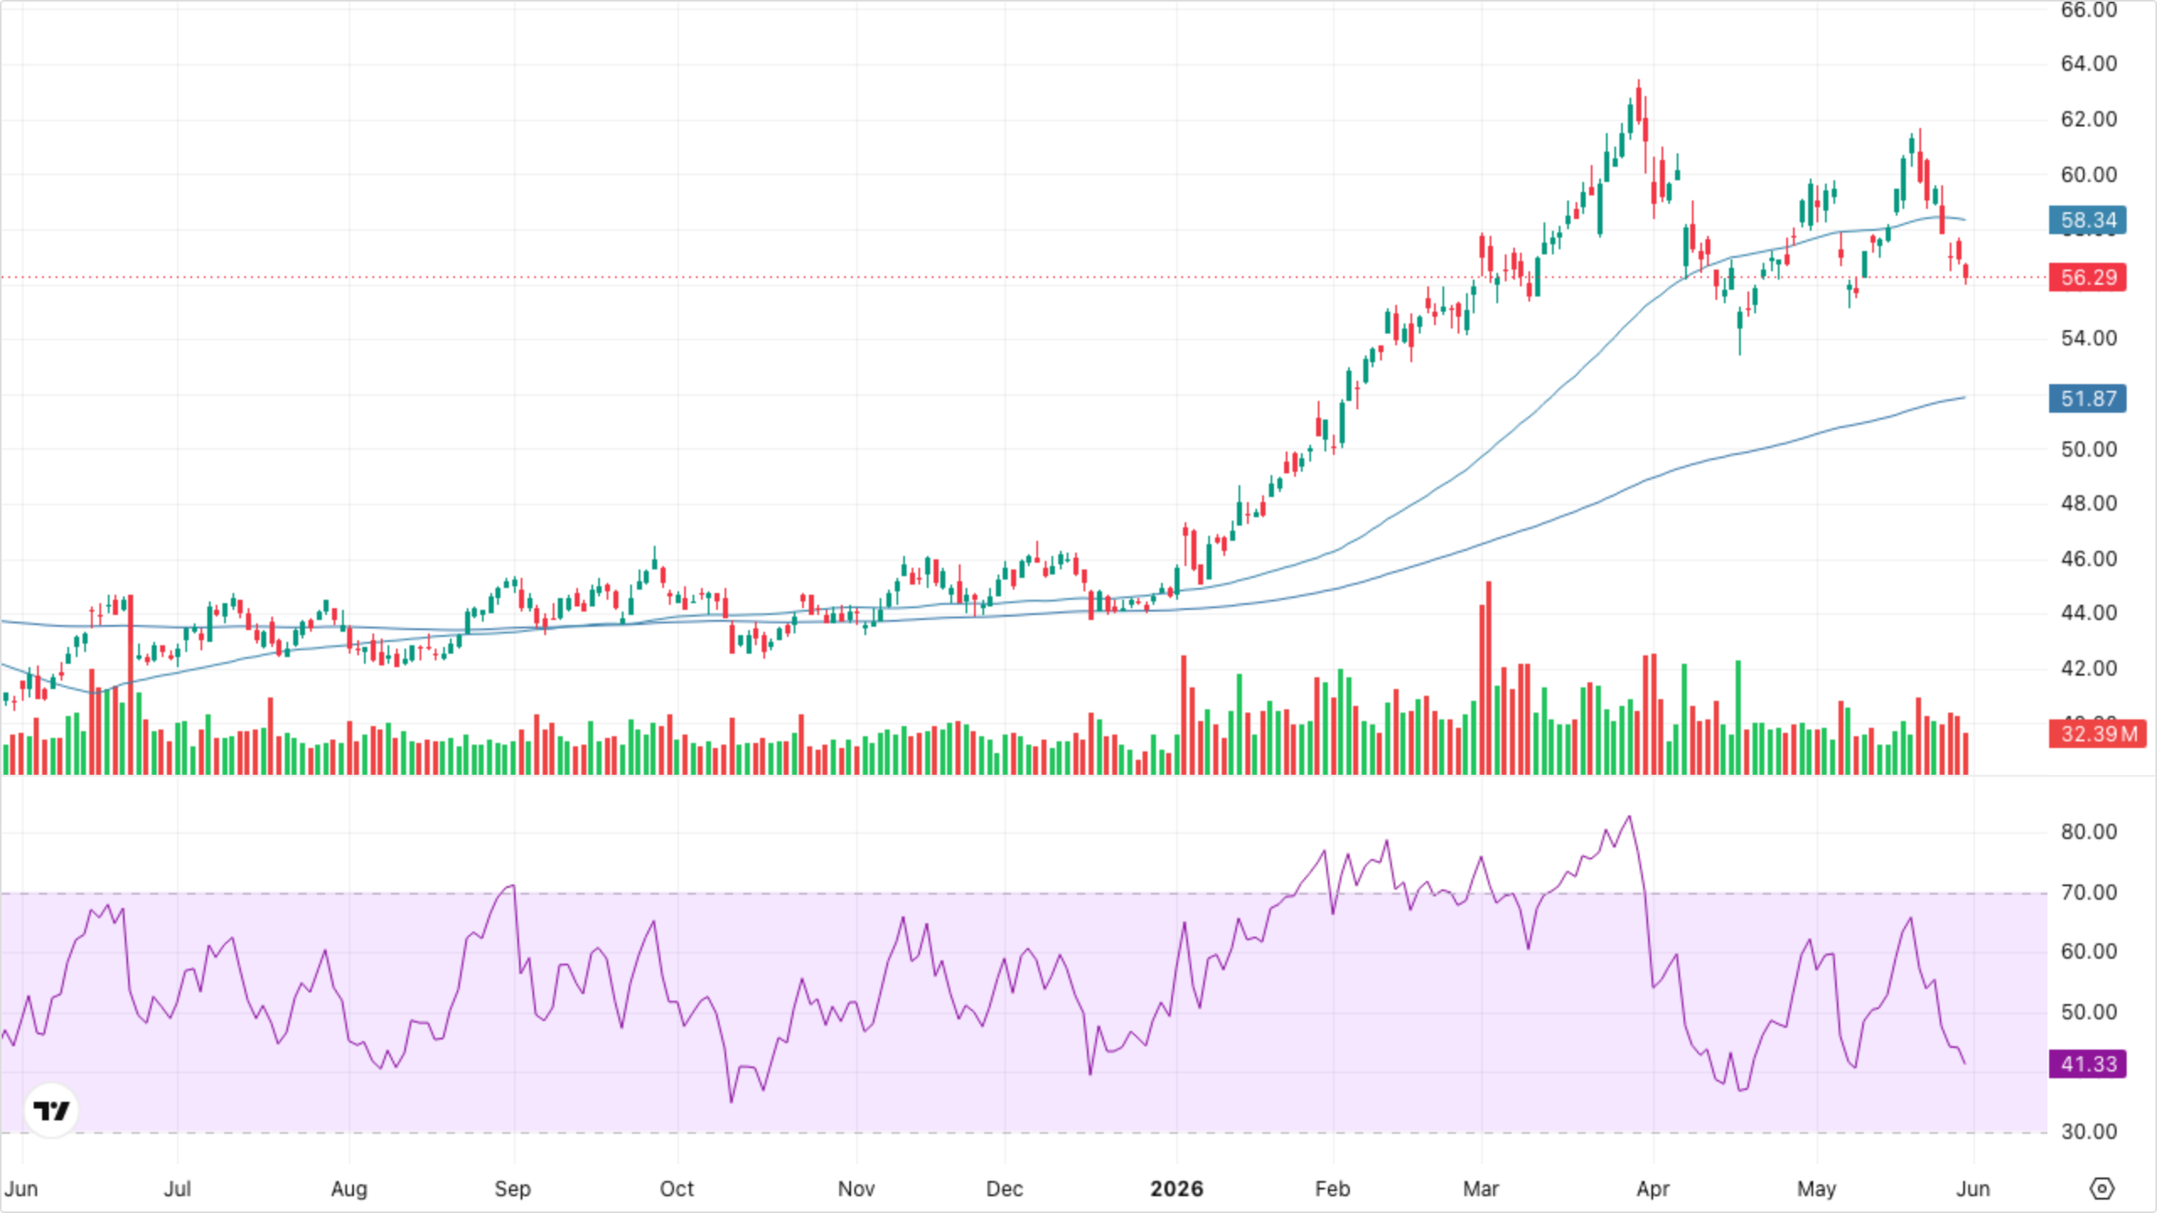Select the 60.00 price scale label
The image size is (2157, 1213).
click(x=2088, y=174)
